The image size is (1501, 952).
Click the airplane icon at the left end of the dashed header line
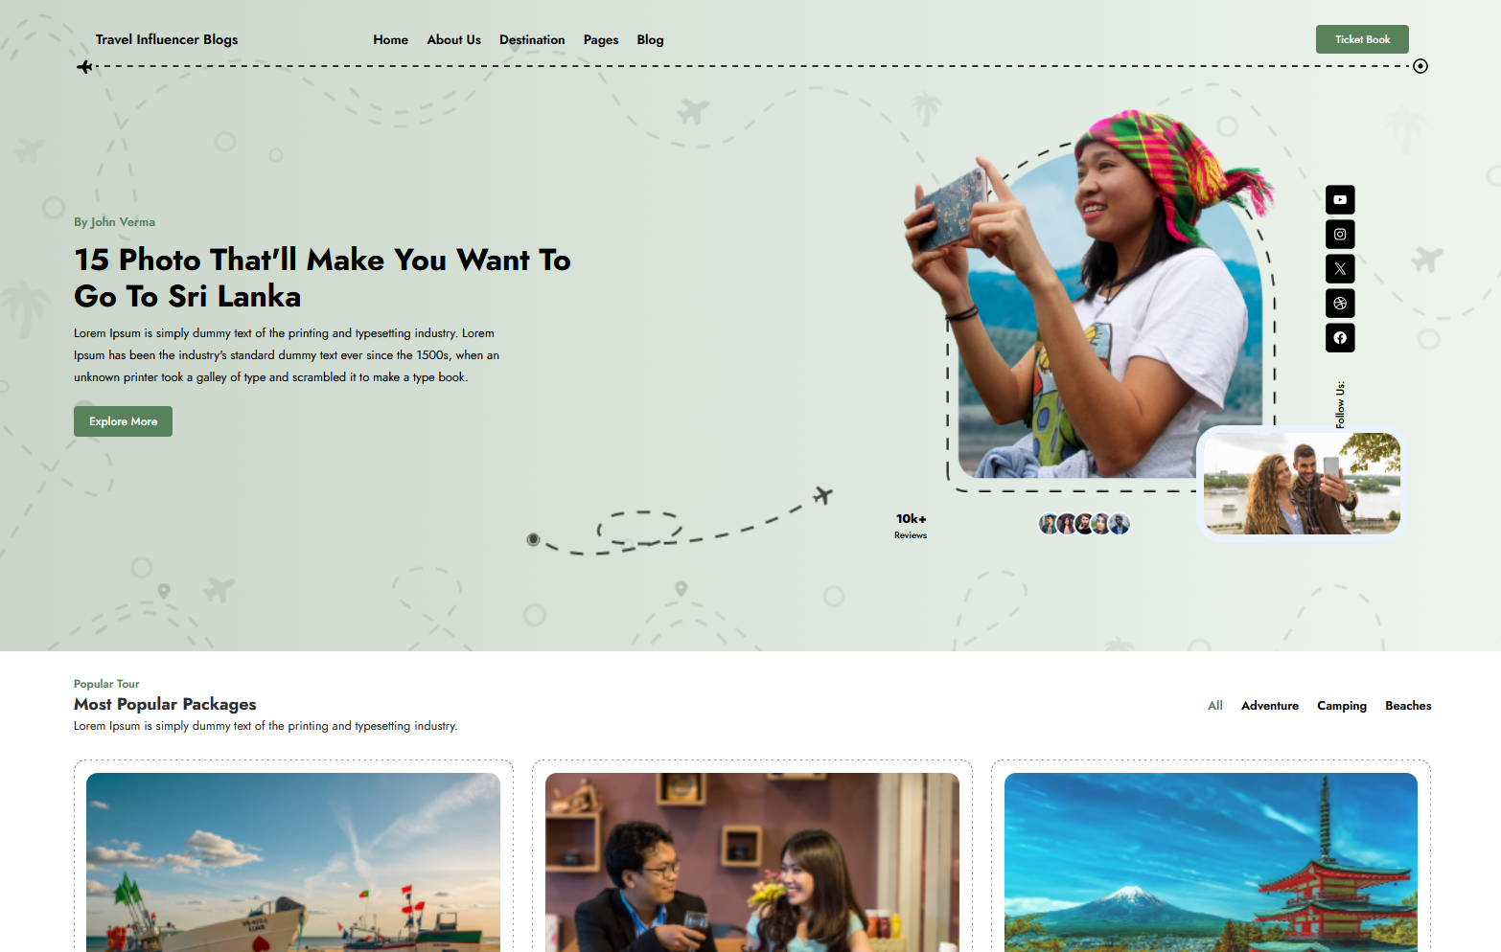pos(85,66)
